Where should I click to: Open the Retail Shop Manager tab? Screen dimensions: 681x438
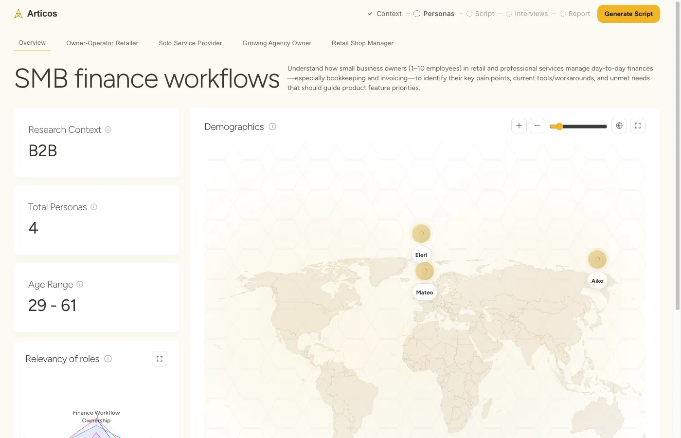click(x=362, y=43)
